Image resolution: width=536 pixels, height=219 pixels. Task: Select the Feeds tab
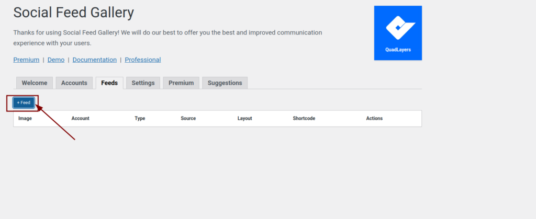109,83
